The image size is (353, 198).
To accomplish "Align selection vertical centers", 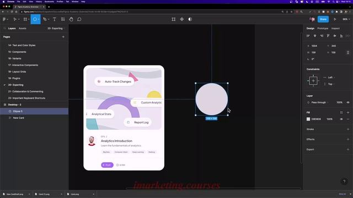I will click(335, 36).
